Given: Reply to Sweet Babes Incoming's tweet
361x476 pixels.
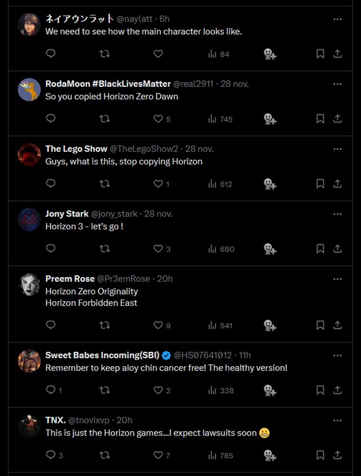Looking at the screenshot, I should [x=51, y=390].
